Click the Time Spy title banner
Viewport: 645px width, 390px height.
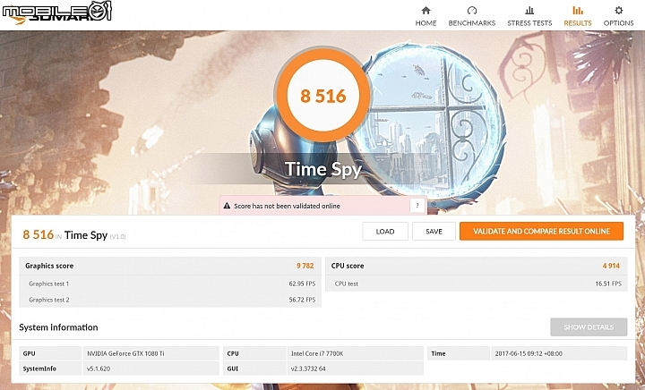click(x=322, y=169)
